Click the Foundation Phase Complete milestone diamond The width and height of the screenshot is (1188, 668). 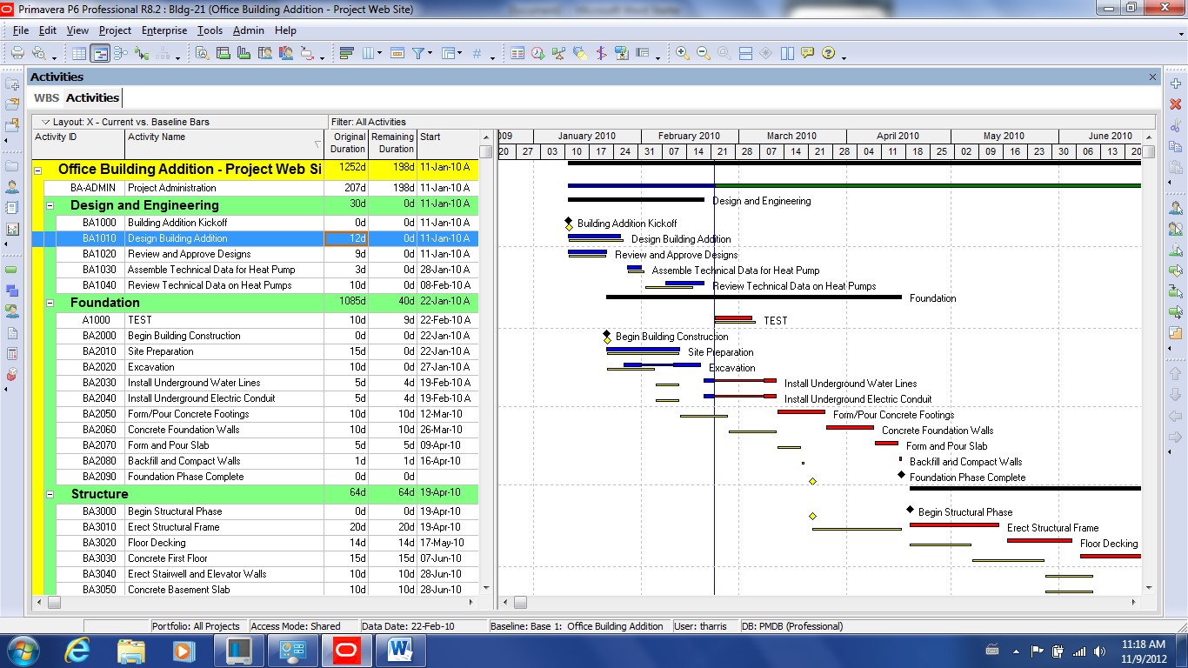click(x=902, y=474)
